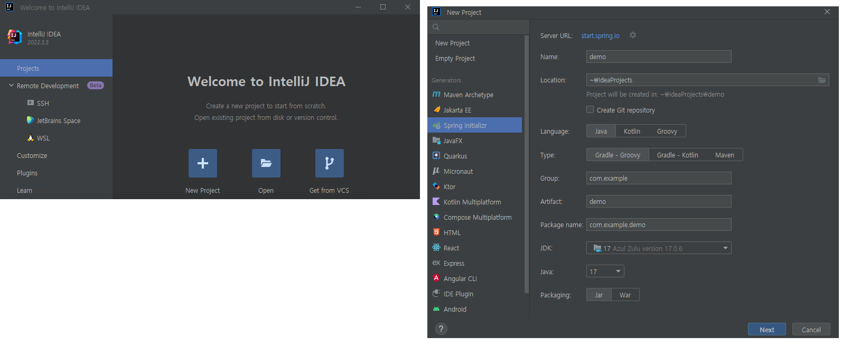
Task: Click the generator list scrollbar
Action: point(526,164)
